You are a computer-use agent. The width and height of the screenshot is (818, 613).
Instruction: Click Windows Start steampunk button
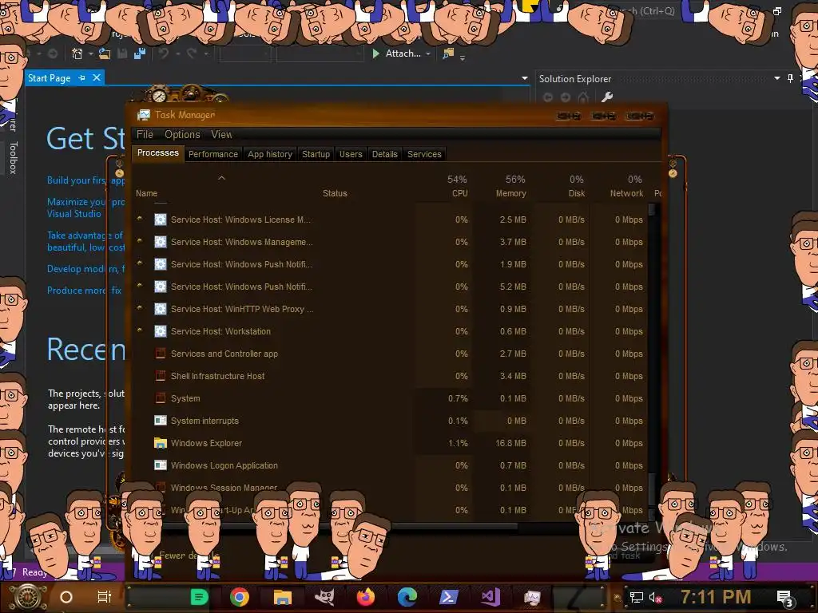[28, 597]
